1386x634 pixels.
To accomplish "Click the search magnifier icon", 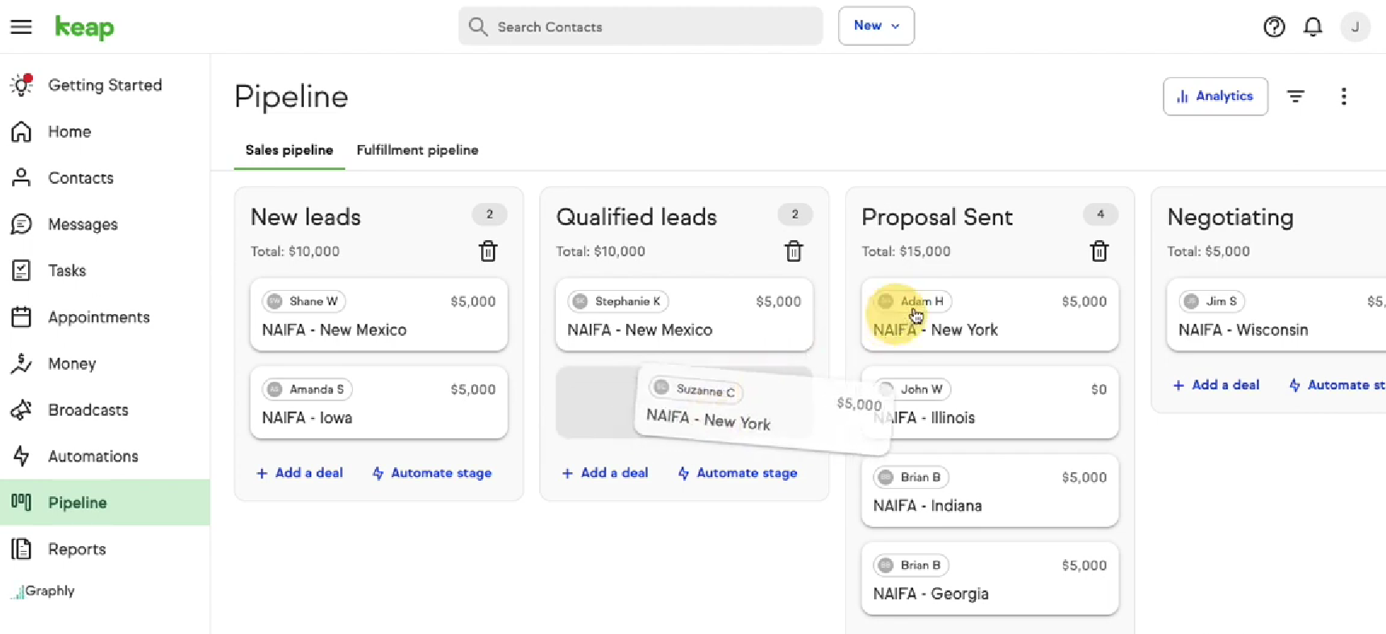I will (478, 27).
